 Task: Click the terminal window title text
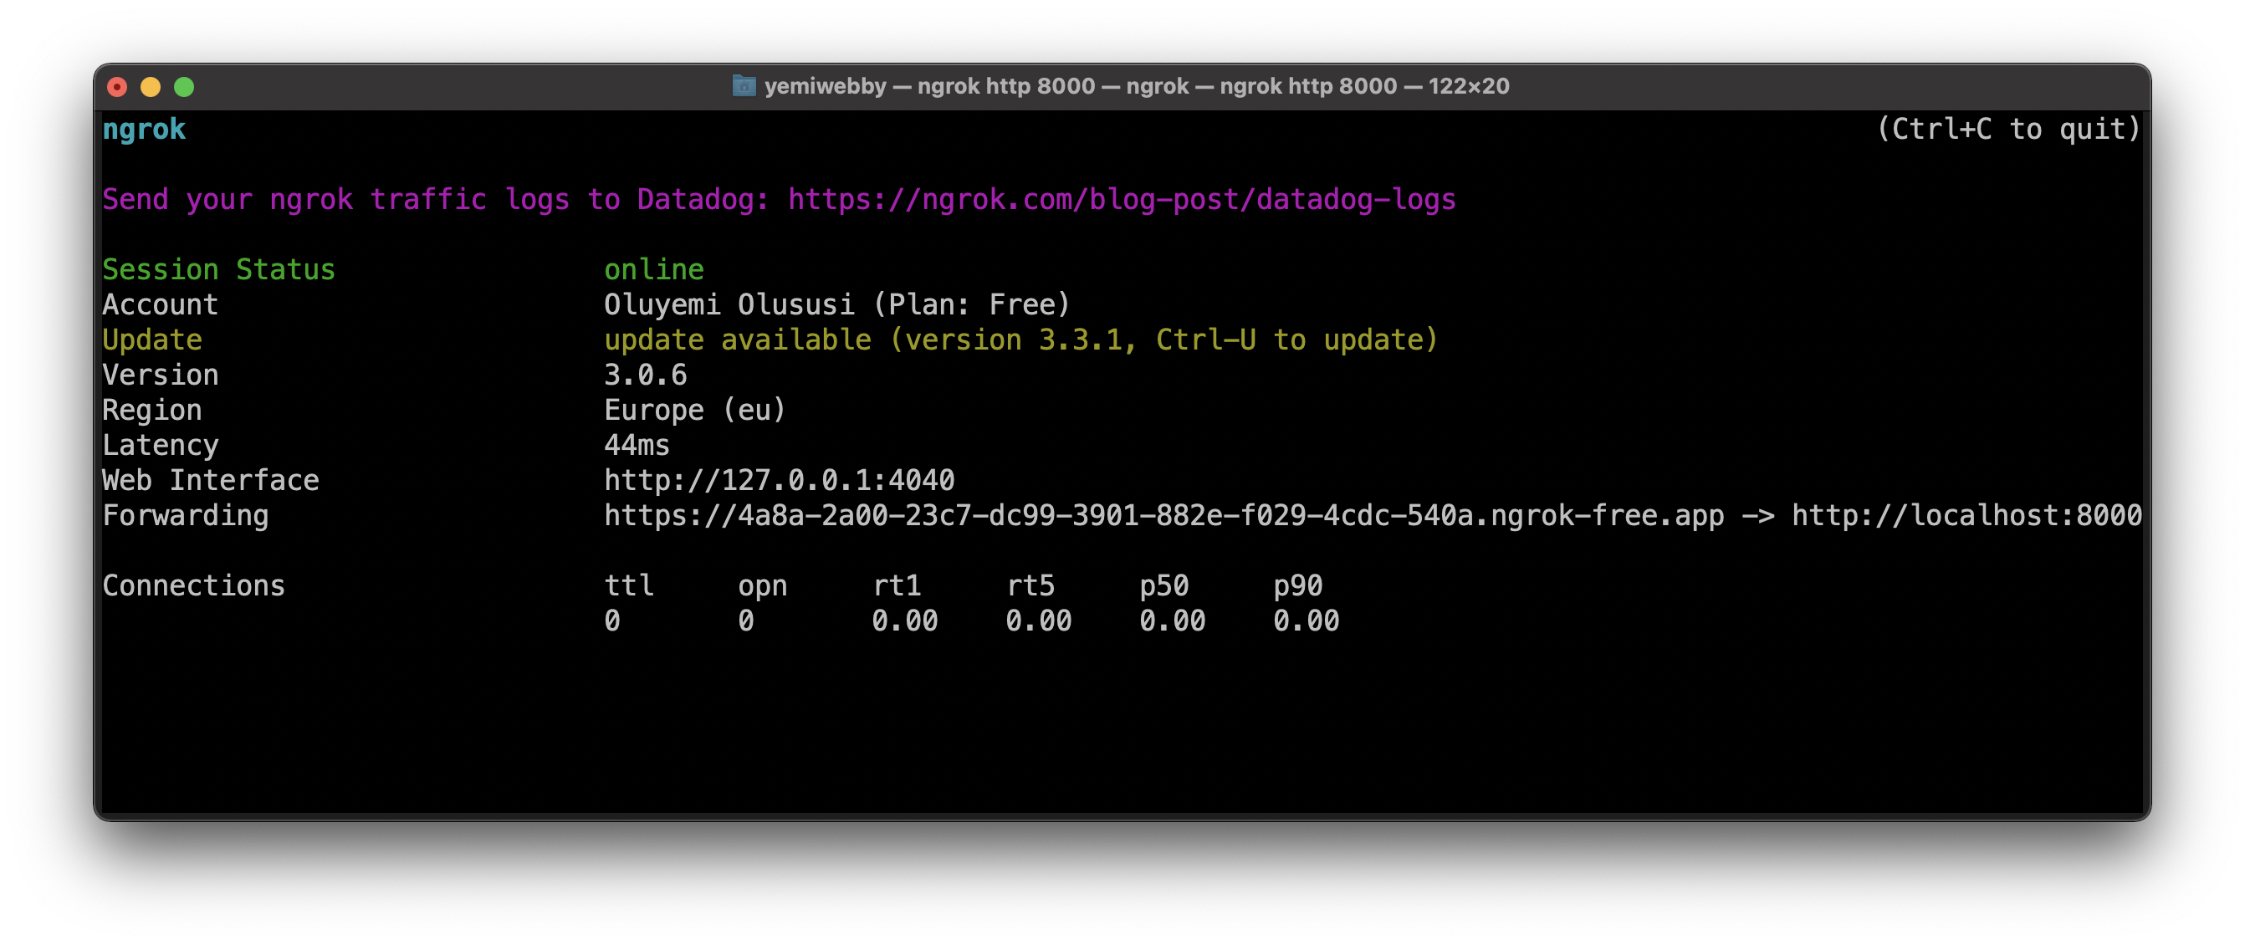(1136, 86)
